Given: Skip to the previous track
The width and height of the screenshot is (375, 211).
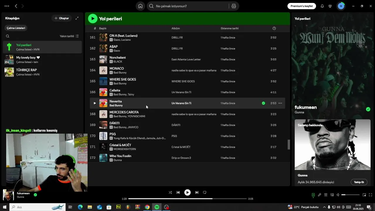Looking at the screenshot, I should click(178, 193).
